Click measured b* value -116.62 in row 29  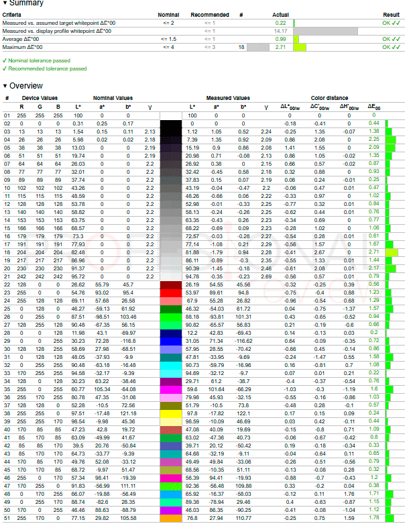(243, 342)
